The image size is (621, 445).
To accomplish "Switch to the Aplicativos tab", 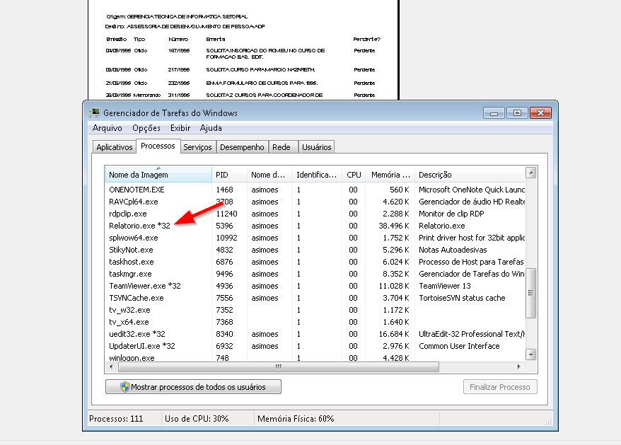I will click(115, 147).
